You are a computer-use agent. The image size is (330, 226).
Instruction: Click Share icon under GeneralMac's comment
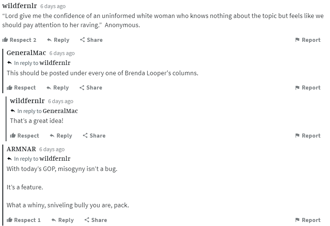click(x=82, y=87)
